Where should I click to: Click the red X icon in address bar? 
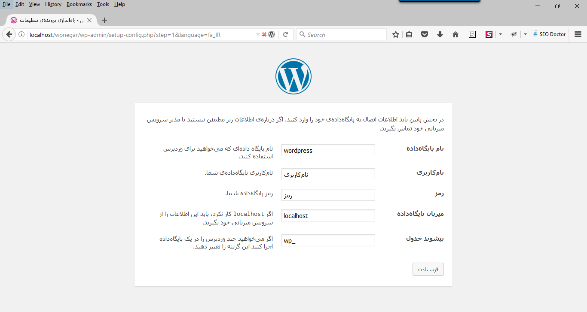pyautogui.click(x=264, y=34)
